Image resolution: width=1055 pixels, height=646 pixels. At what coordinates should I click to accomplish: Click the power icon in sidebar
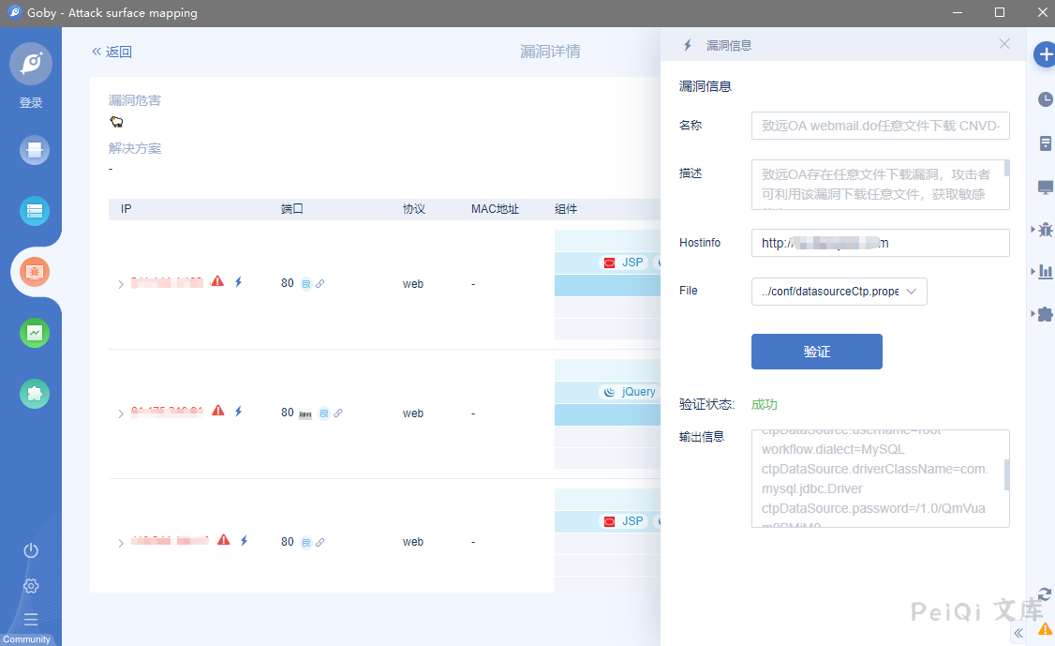31,550
